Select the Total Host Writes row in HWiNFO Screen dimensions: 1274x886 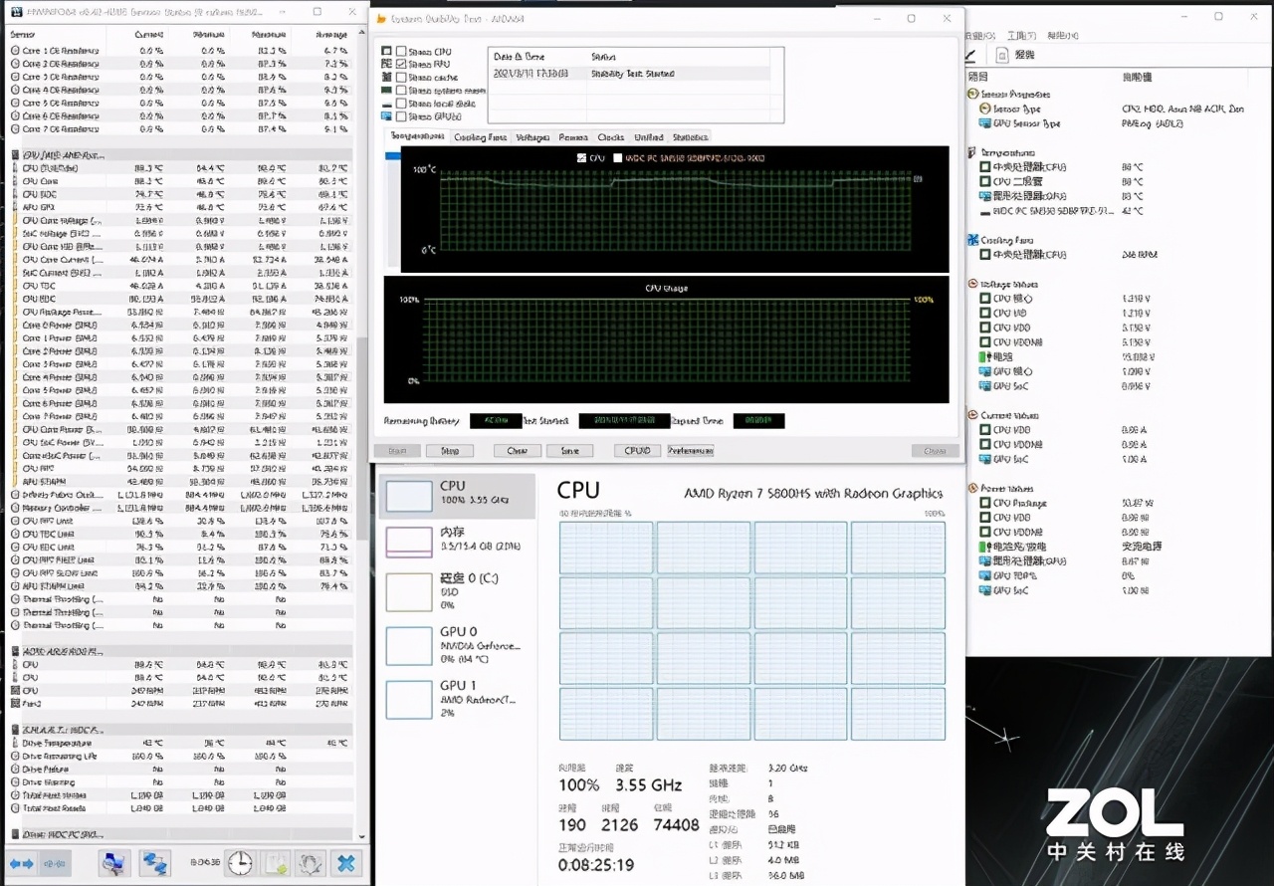180,795
